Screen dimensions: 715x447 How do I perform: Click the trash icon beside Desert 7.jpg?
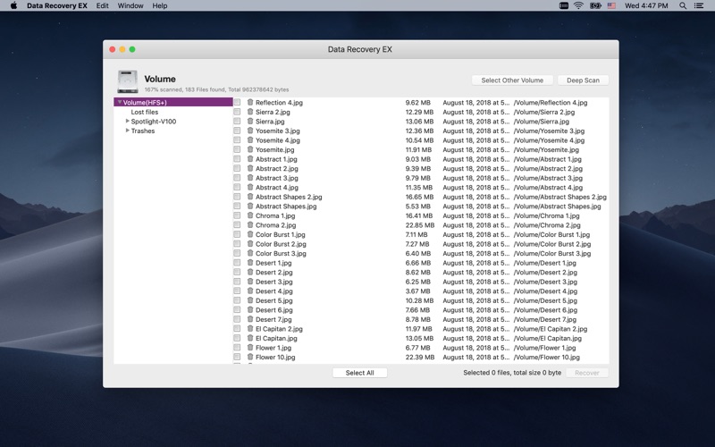click(250, 319)
